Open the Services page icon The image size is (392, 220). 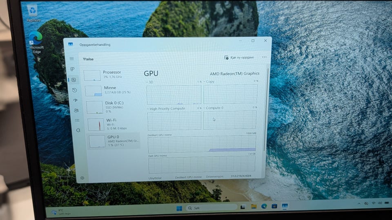click(78, 130)
